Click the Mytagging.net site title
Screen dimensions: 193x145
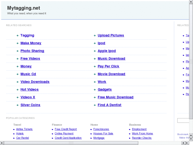pyautogui.click(x=24, y=8)
